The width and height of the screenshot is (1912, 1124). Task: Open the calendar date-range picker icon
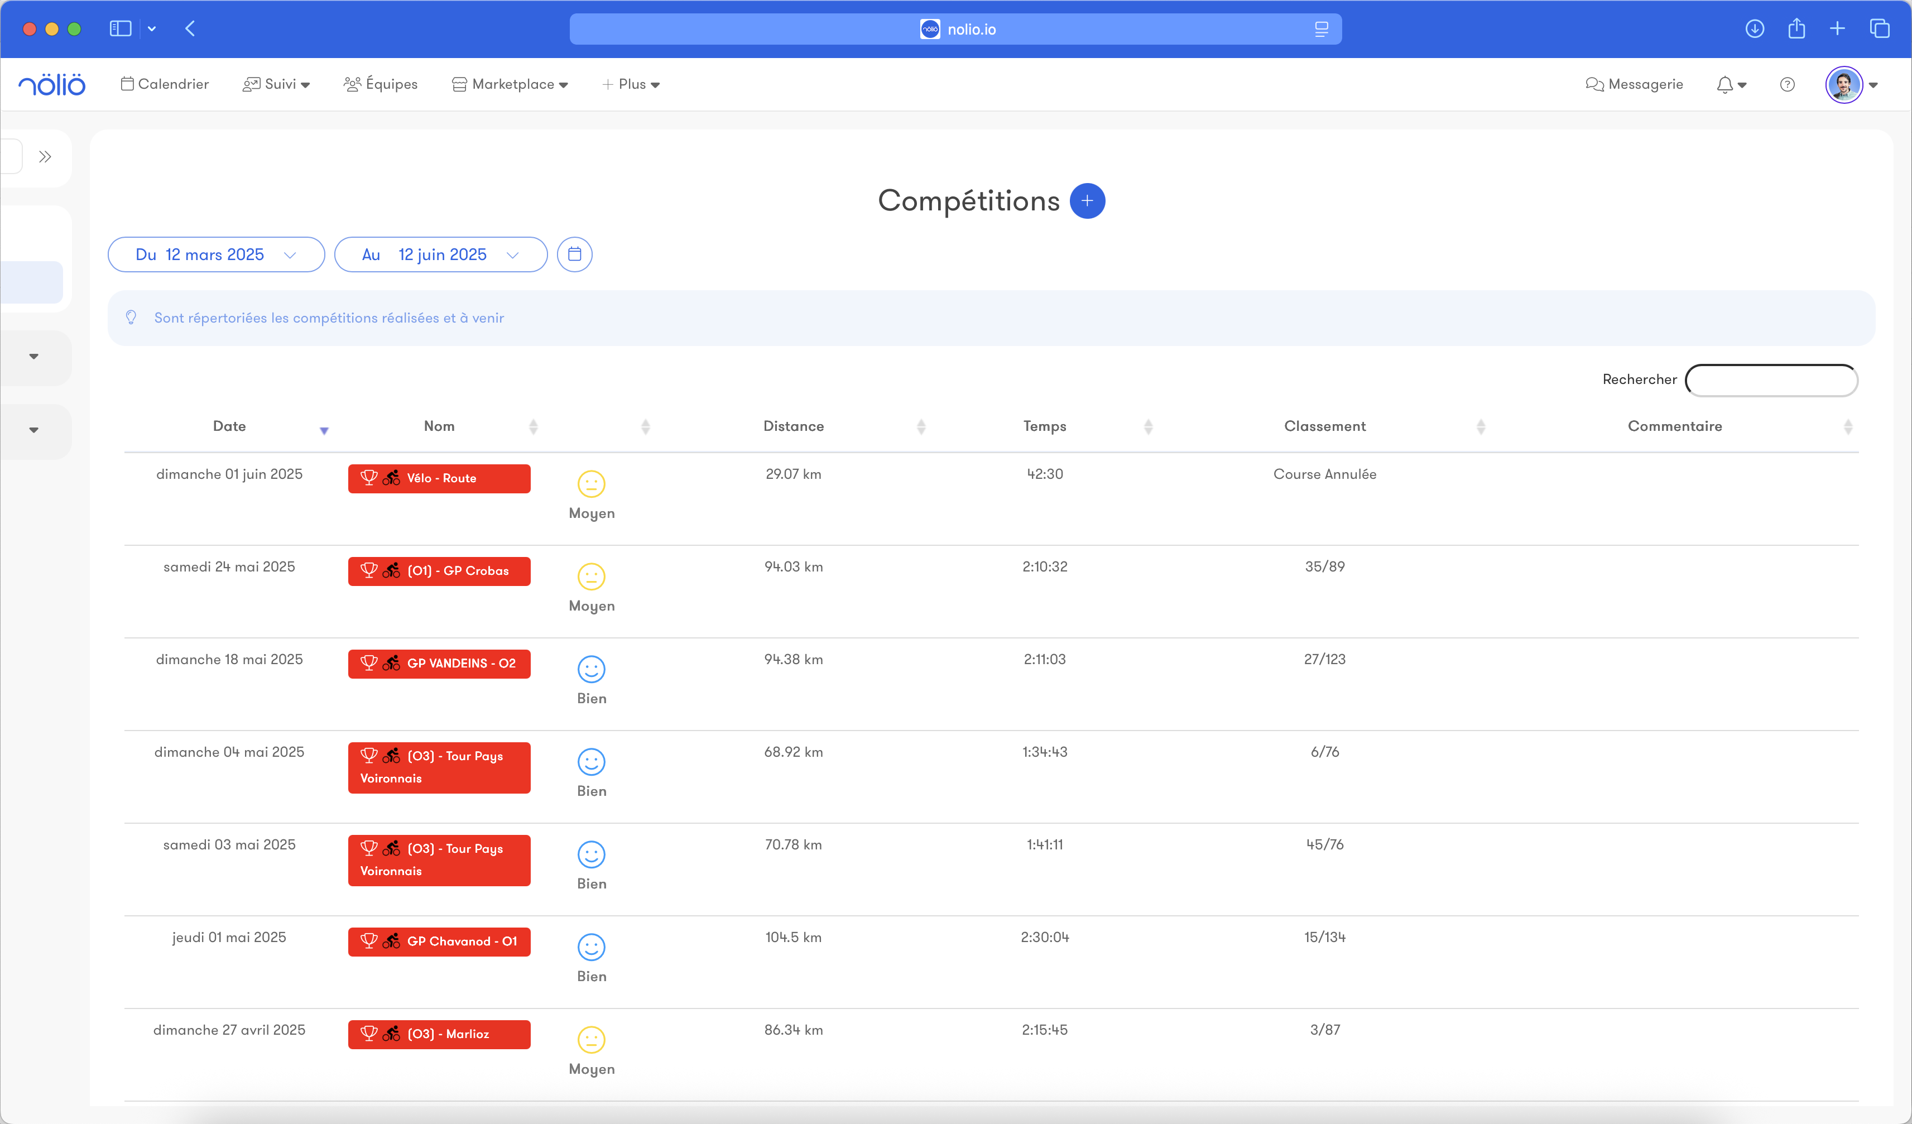click(574, 254)
